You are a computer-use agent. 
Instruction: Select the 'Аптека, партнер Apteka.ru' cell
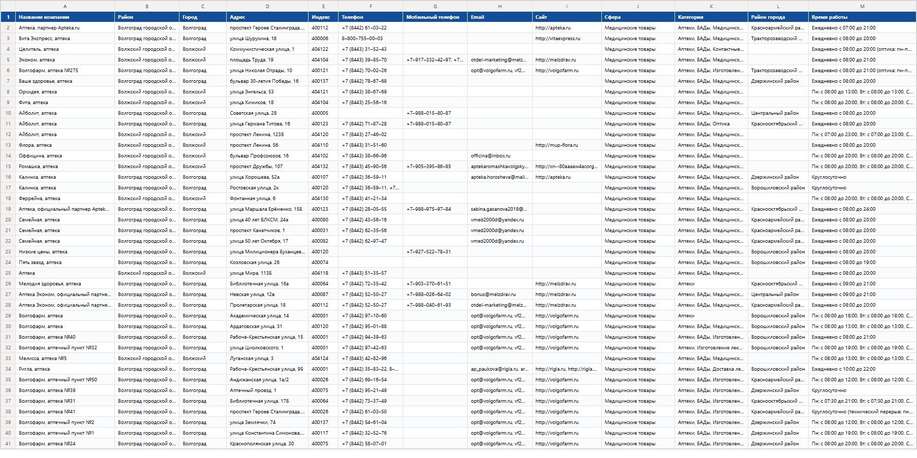pos(65,28)
